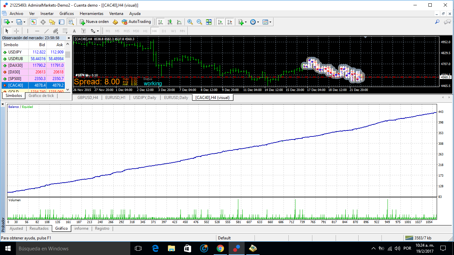Open the Herramientas menu
The width and height of the screenshot is (454, 255).
(x=91, y=14)
